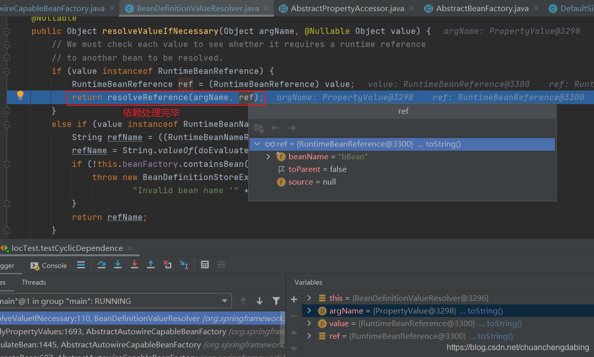Close the IocTest.testCyclicDependence debug tab
Image resolution: width=594 pixels, height=357 pixels.
tap(130, 248)
